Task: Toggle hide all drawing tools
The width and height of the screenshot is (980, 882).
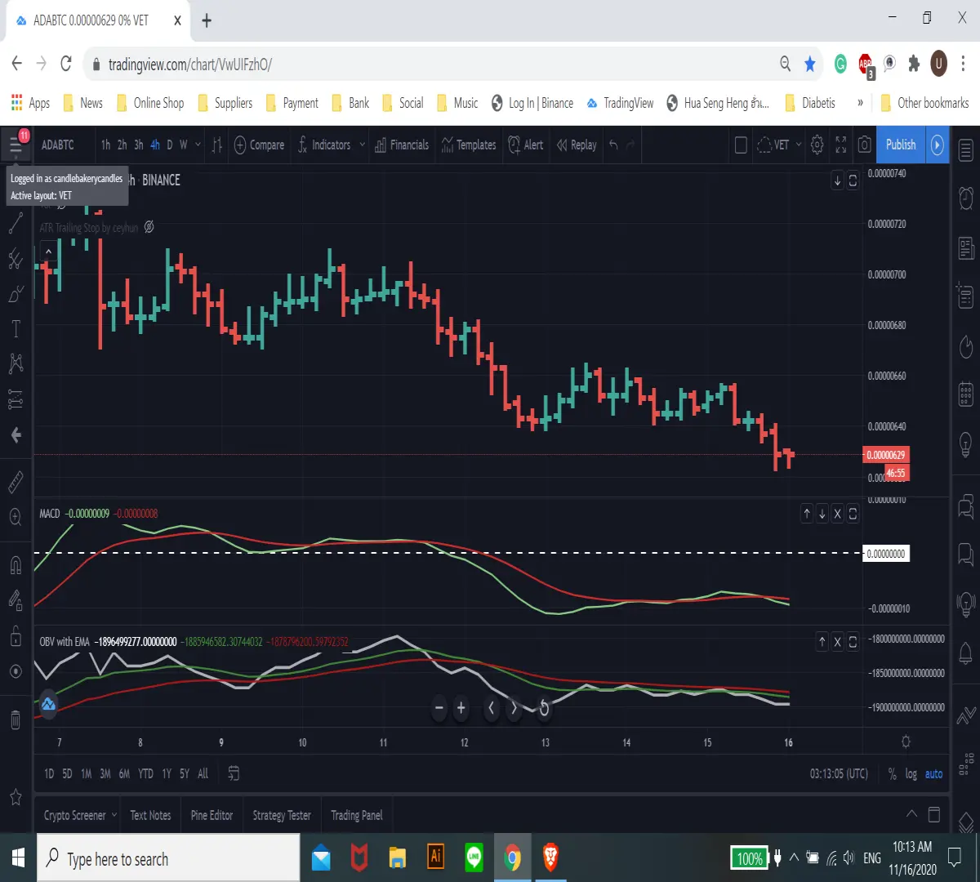Action: coord(16,671)
